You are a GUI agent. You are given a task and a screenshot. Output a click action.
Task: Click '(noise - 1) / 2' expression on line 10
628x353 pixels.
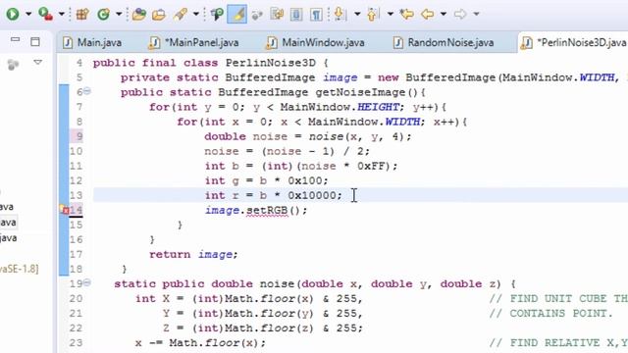[x=314, y=151]
